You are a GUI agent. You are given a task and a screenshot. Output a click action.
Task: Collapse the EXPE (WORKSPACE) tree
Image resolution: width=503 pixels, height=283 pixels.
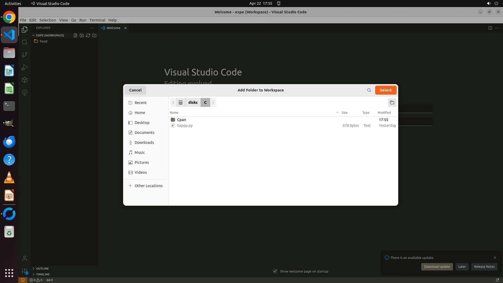pos(34,35)
